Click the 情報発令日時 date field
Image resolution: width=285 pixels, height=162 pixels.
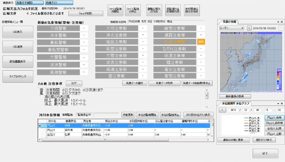(166, 22)
